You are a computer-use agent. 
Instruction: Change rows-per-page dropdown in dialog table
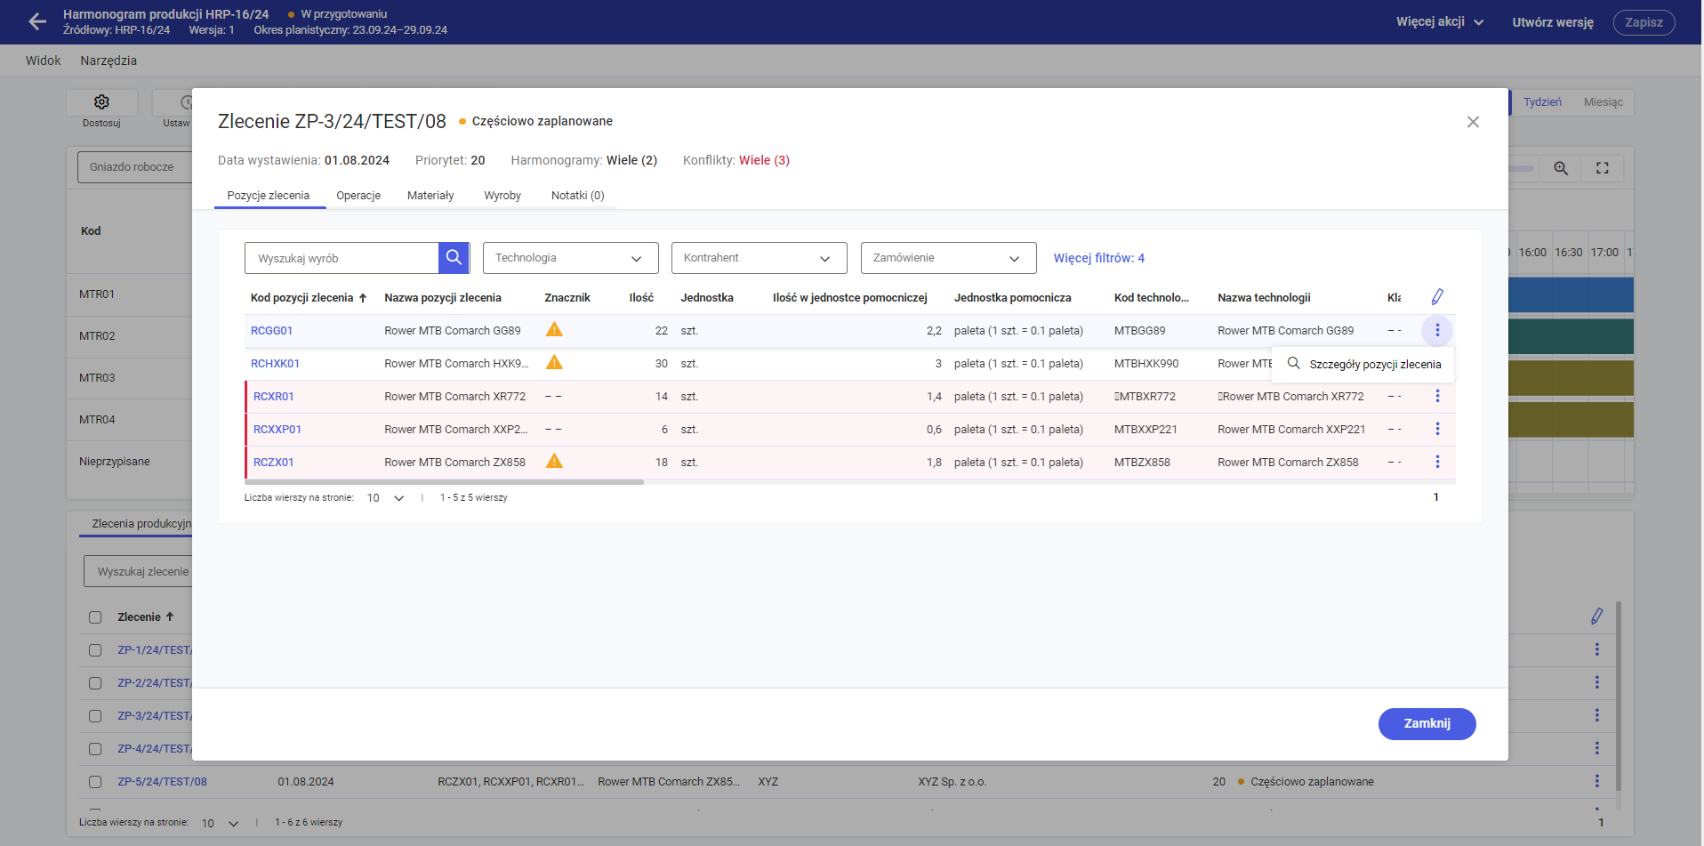point(386,498)
